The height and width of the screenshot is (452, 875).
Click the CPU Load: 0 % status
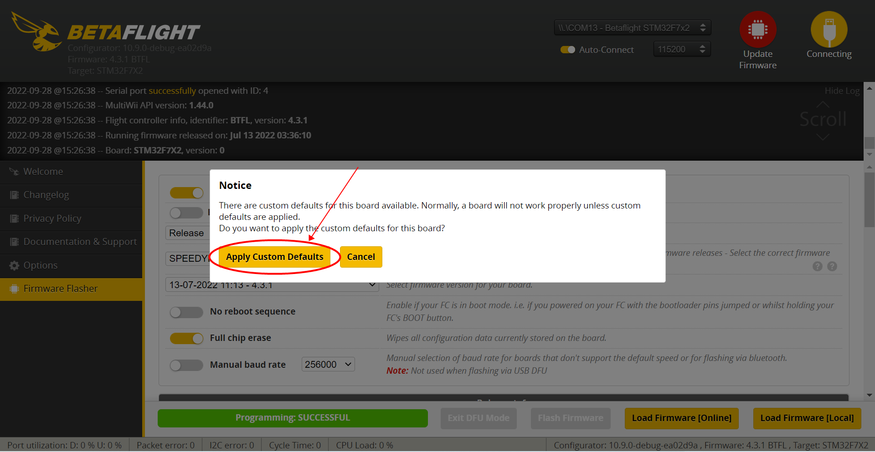pos(365,445)
